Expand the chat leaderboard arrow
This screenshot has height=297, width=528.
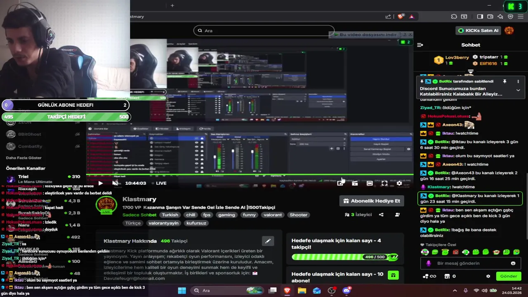pos(471,72)
